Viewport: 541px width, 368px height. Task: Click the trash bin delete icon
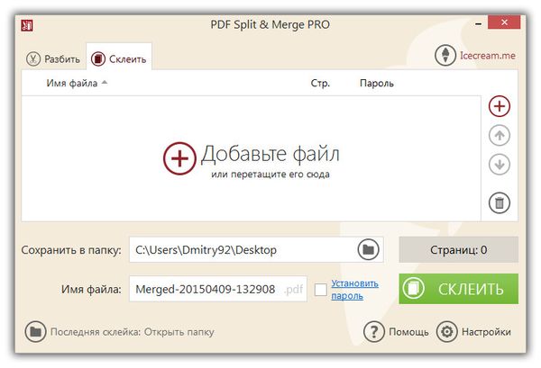coord(500,202)
